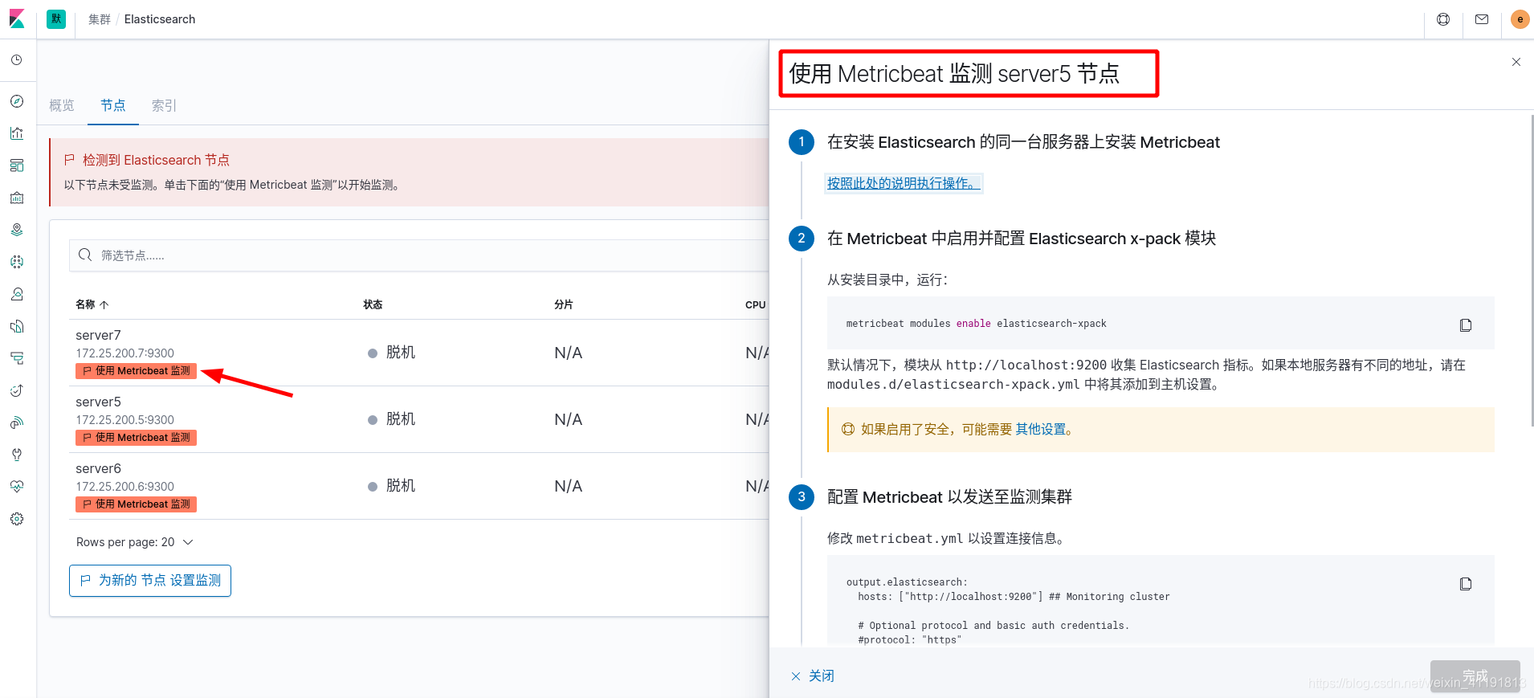Image resolution: width=1534 pixels, height=698 pixels.
Task: Open recently viewed clock icon
Action: click(x=17, y=60)
